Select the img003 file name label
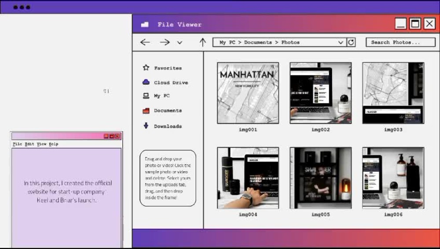The image size is (440, 249). tap(393, 130)
